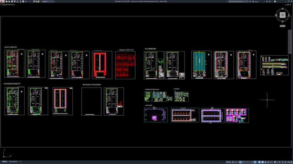Select the blue roof plan sheet in PLOMBERIE row

201,65
